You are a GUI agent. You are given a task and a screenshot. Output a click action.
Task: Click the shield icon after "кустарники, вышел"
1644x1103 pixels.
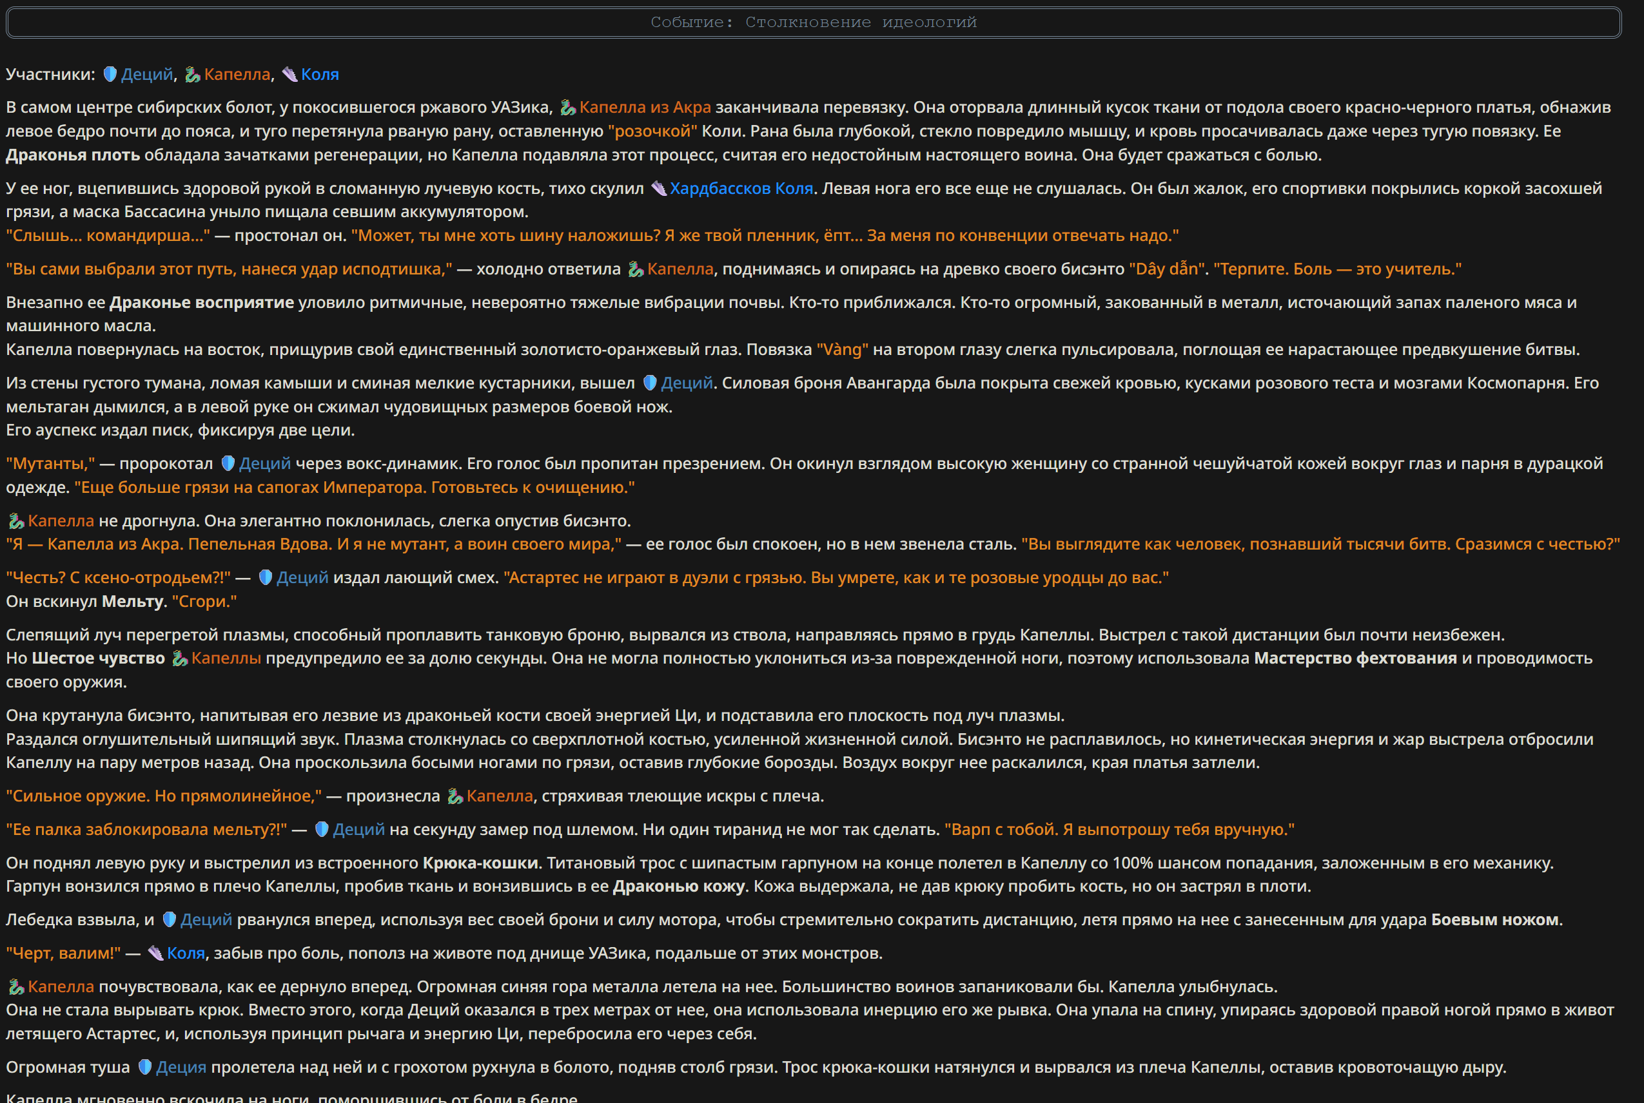click(650, 383)
